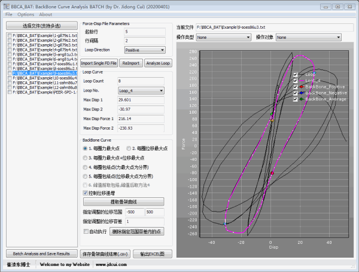Toggle the Loop_4 legend checkbox in chart
This screenshot has width=359, height=272.
coord(296,81)
